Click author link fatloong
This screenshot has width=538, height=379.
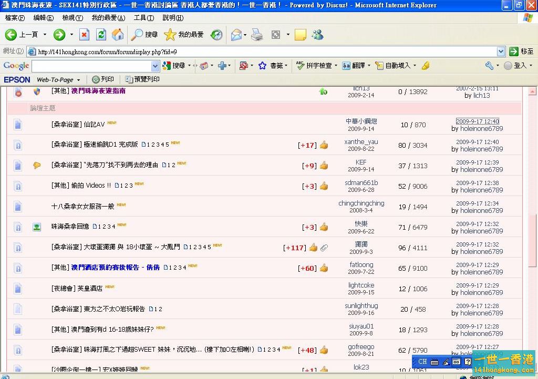point(361,264)
